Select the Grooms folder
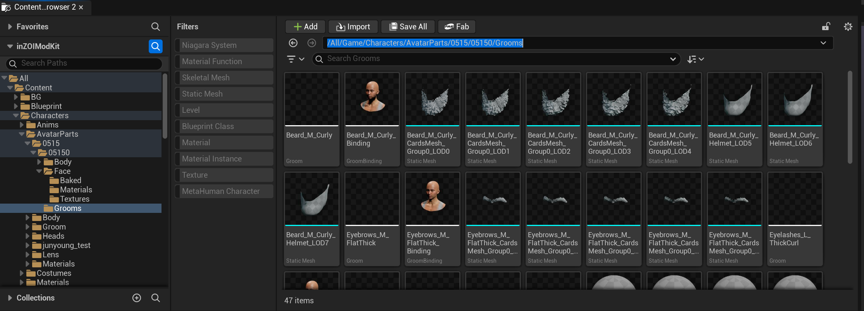Image resolution: width=864 pixels, height=311 pixels. 81,208
